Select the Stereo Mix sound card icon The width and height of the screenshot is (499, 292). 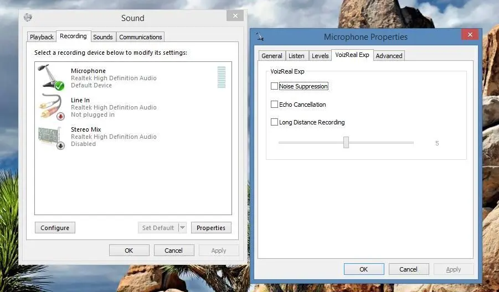point(52,137)
